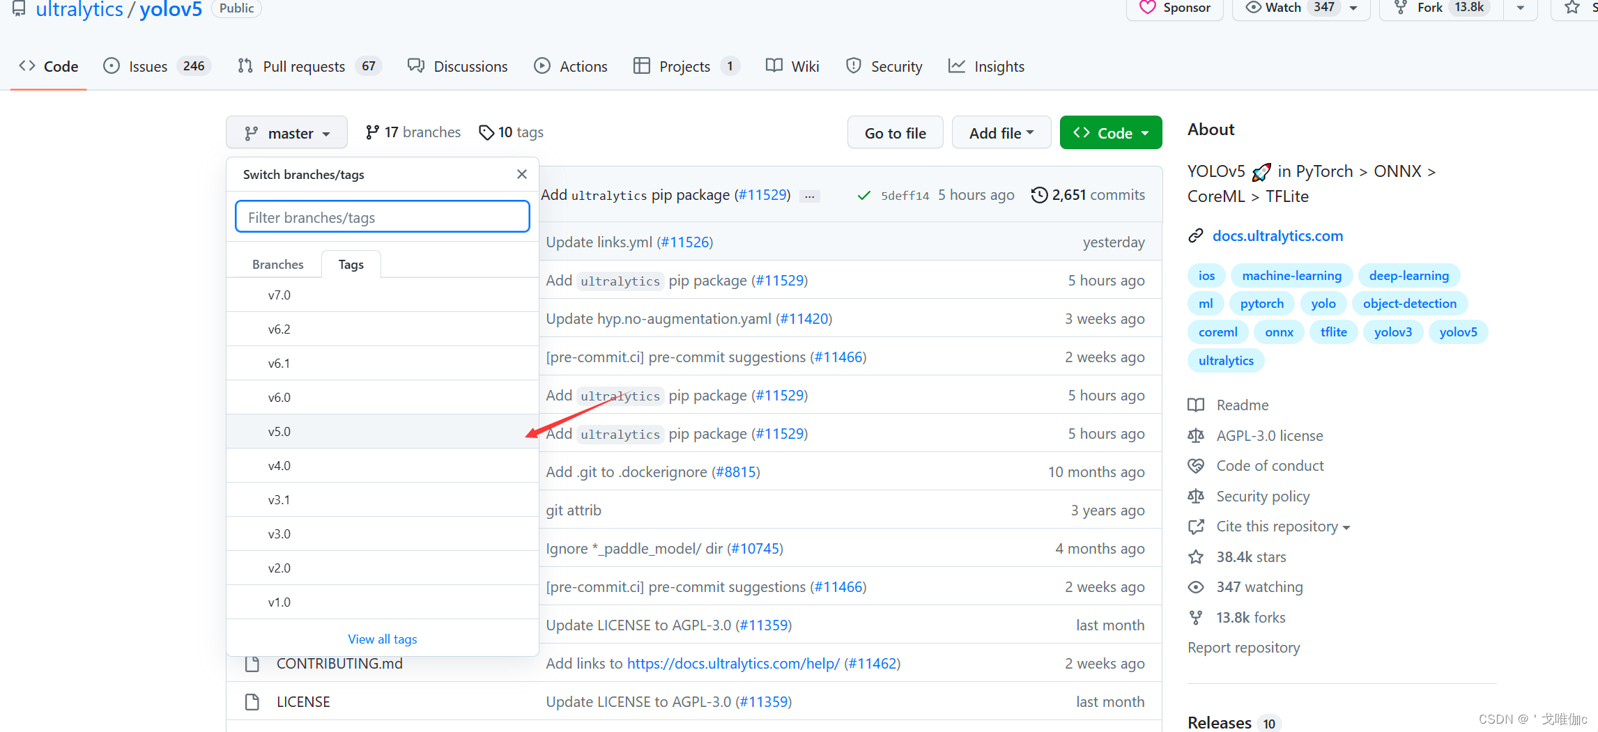
Task: Open the Projects tab
Action: [x=686, y=66]
